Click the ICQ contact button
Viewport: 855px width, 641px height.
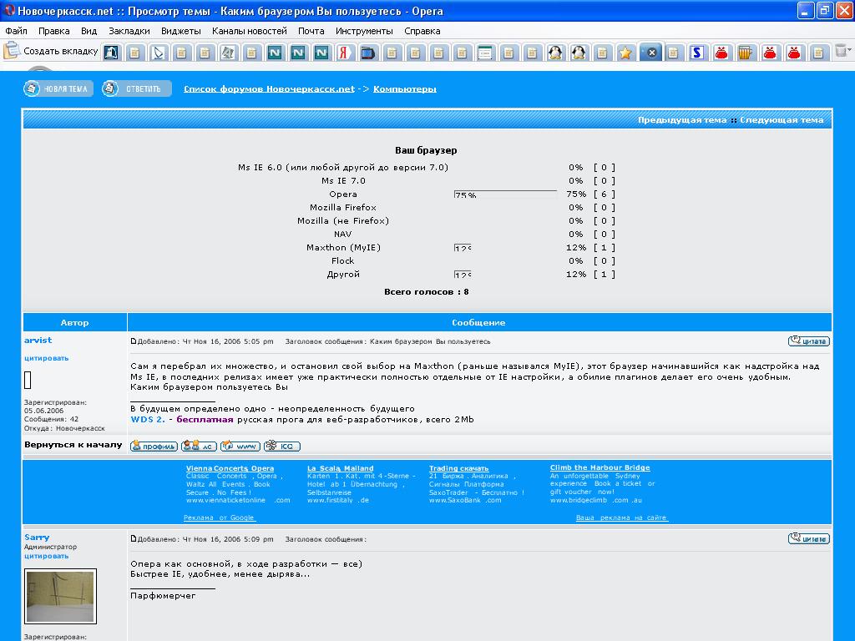tap(282, 446)
